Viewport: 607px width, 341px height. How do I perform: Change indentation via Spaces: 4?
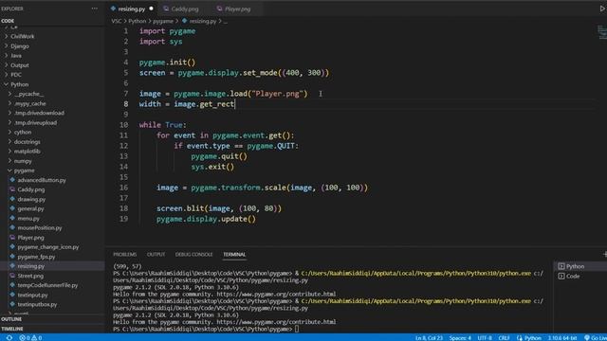pyautogui.click(x=460, y=337)
